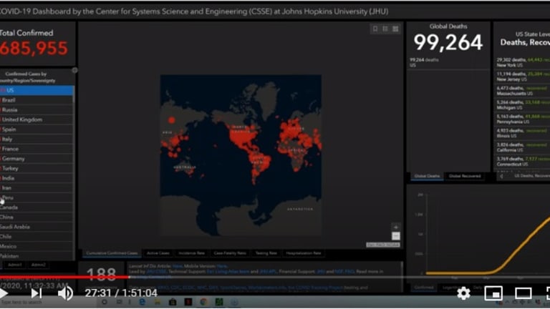The image size is (550, 309).
Task: Select the Global Recovered tab
Action: tap(465, 176)
